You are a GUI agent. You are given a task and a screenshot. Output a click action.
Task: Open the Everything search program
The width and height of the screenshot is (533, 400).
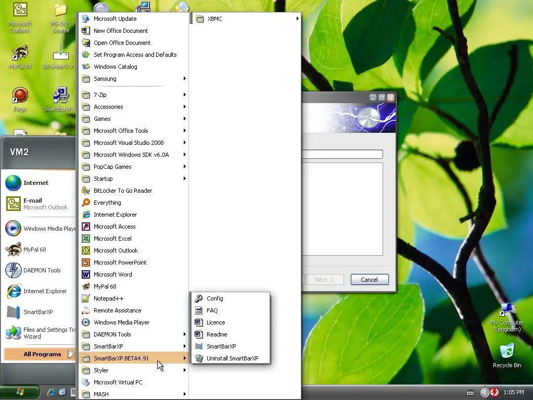point(133,203)
